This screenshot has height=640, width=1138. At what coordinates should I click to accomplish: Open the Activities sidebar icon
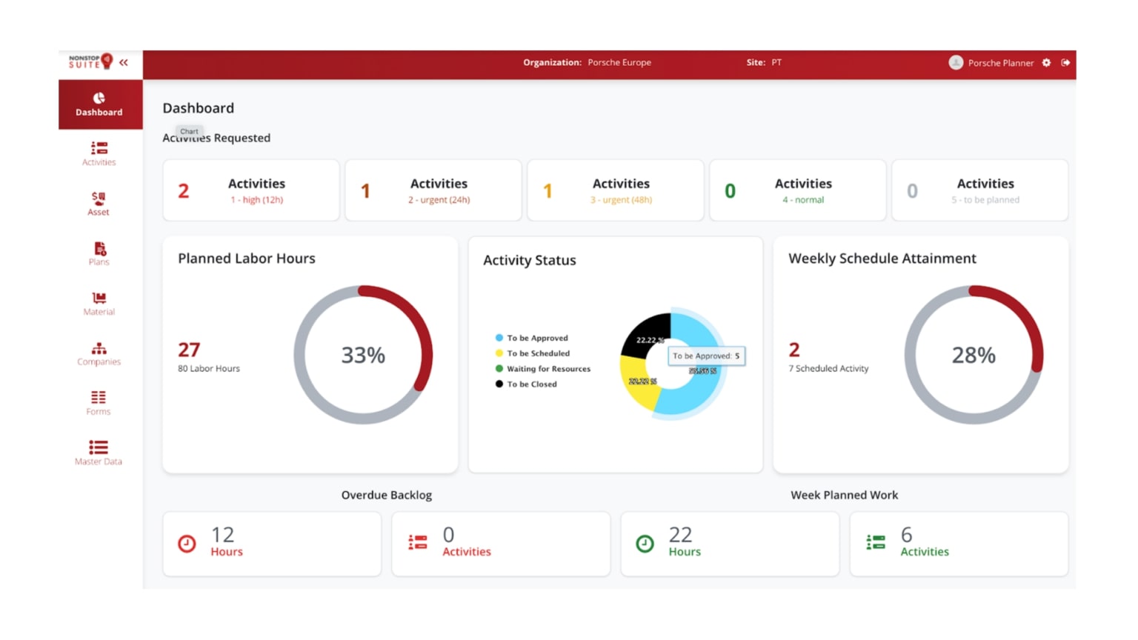click(99, 153)
